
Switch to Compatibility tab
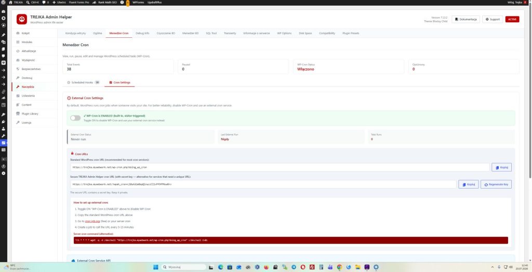coord(327,33)
